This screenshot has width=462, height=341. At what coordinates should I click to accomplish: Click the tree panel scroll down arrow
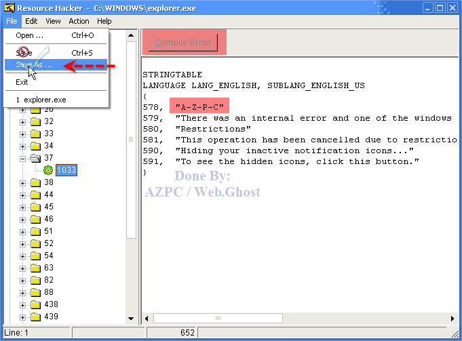[132, 319]
